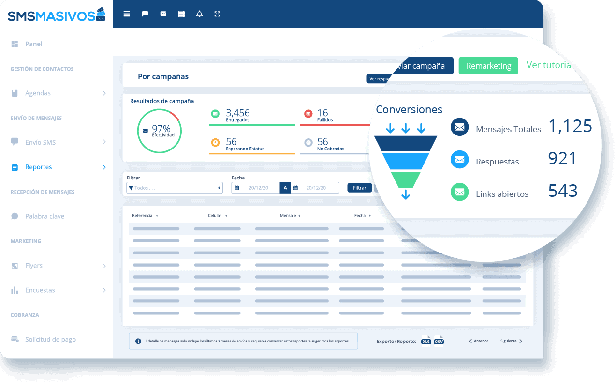The height and width of the screenshot is (387, 616).
Task: Click the Remarketing button
Action: (488, 66)
